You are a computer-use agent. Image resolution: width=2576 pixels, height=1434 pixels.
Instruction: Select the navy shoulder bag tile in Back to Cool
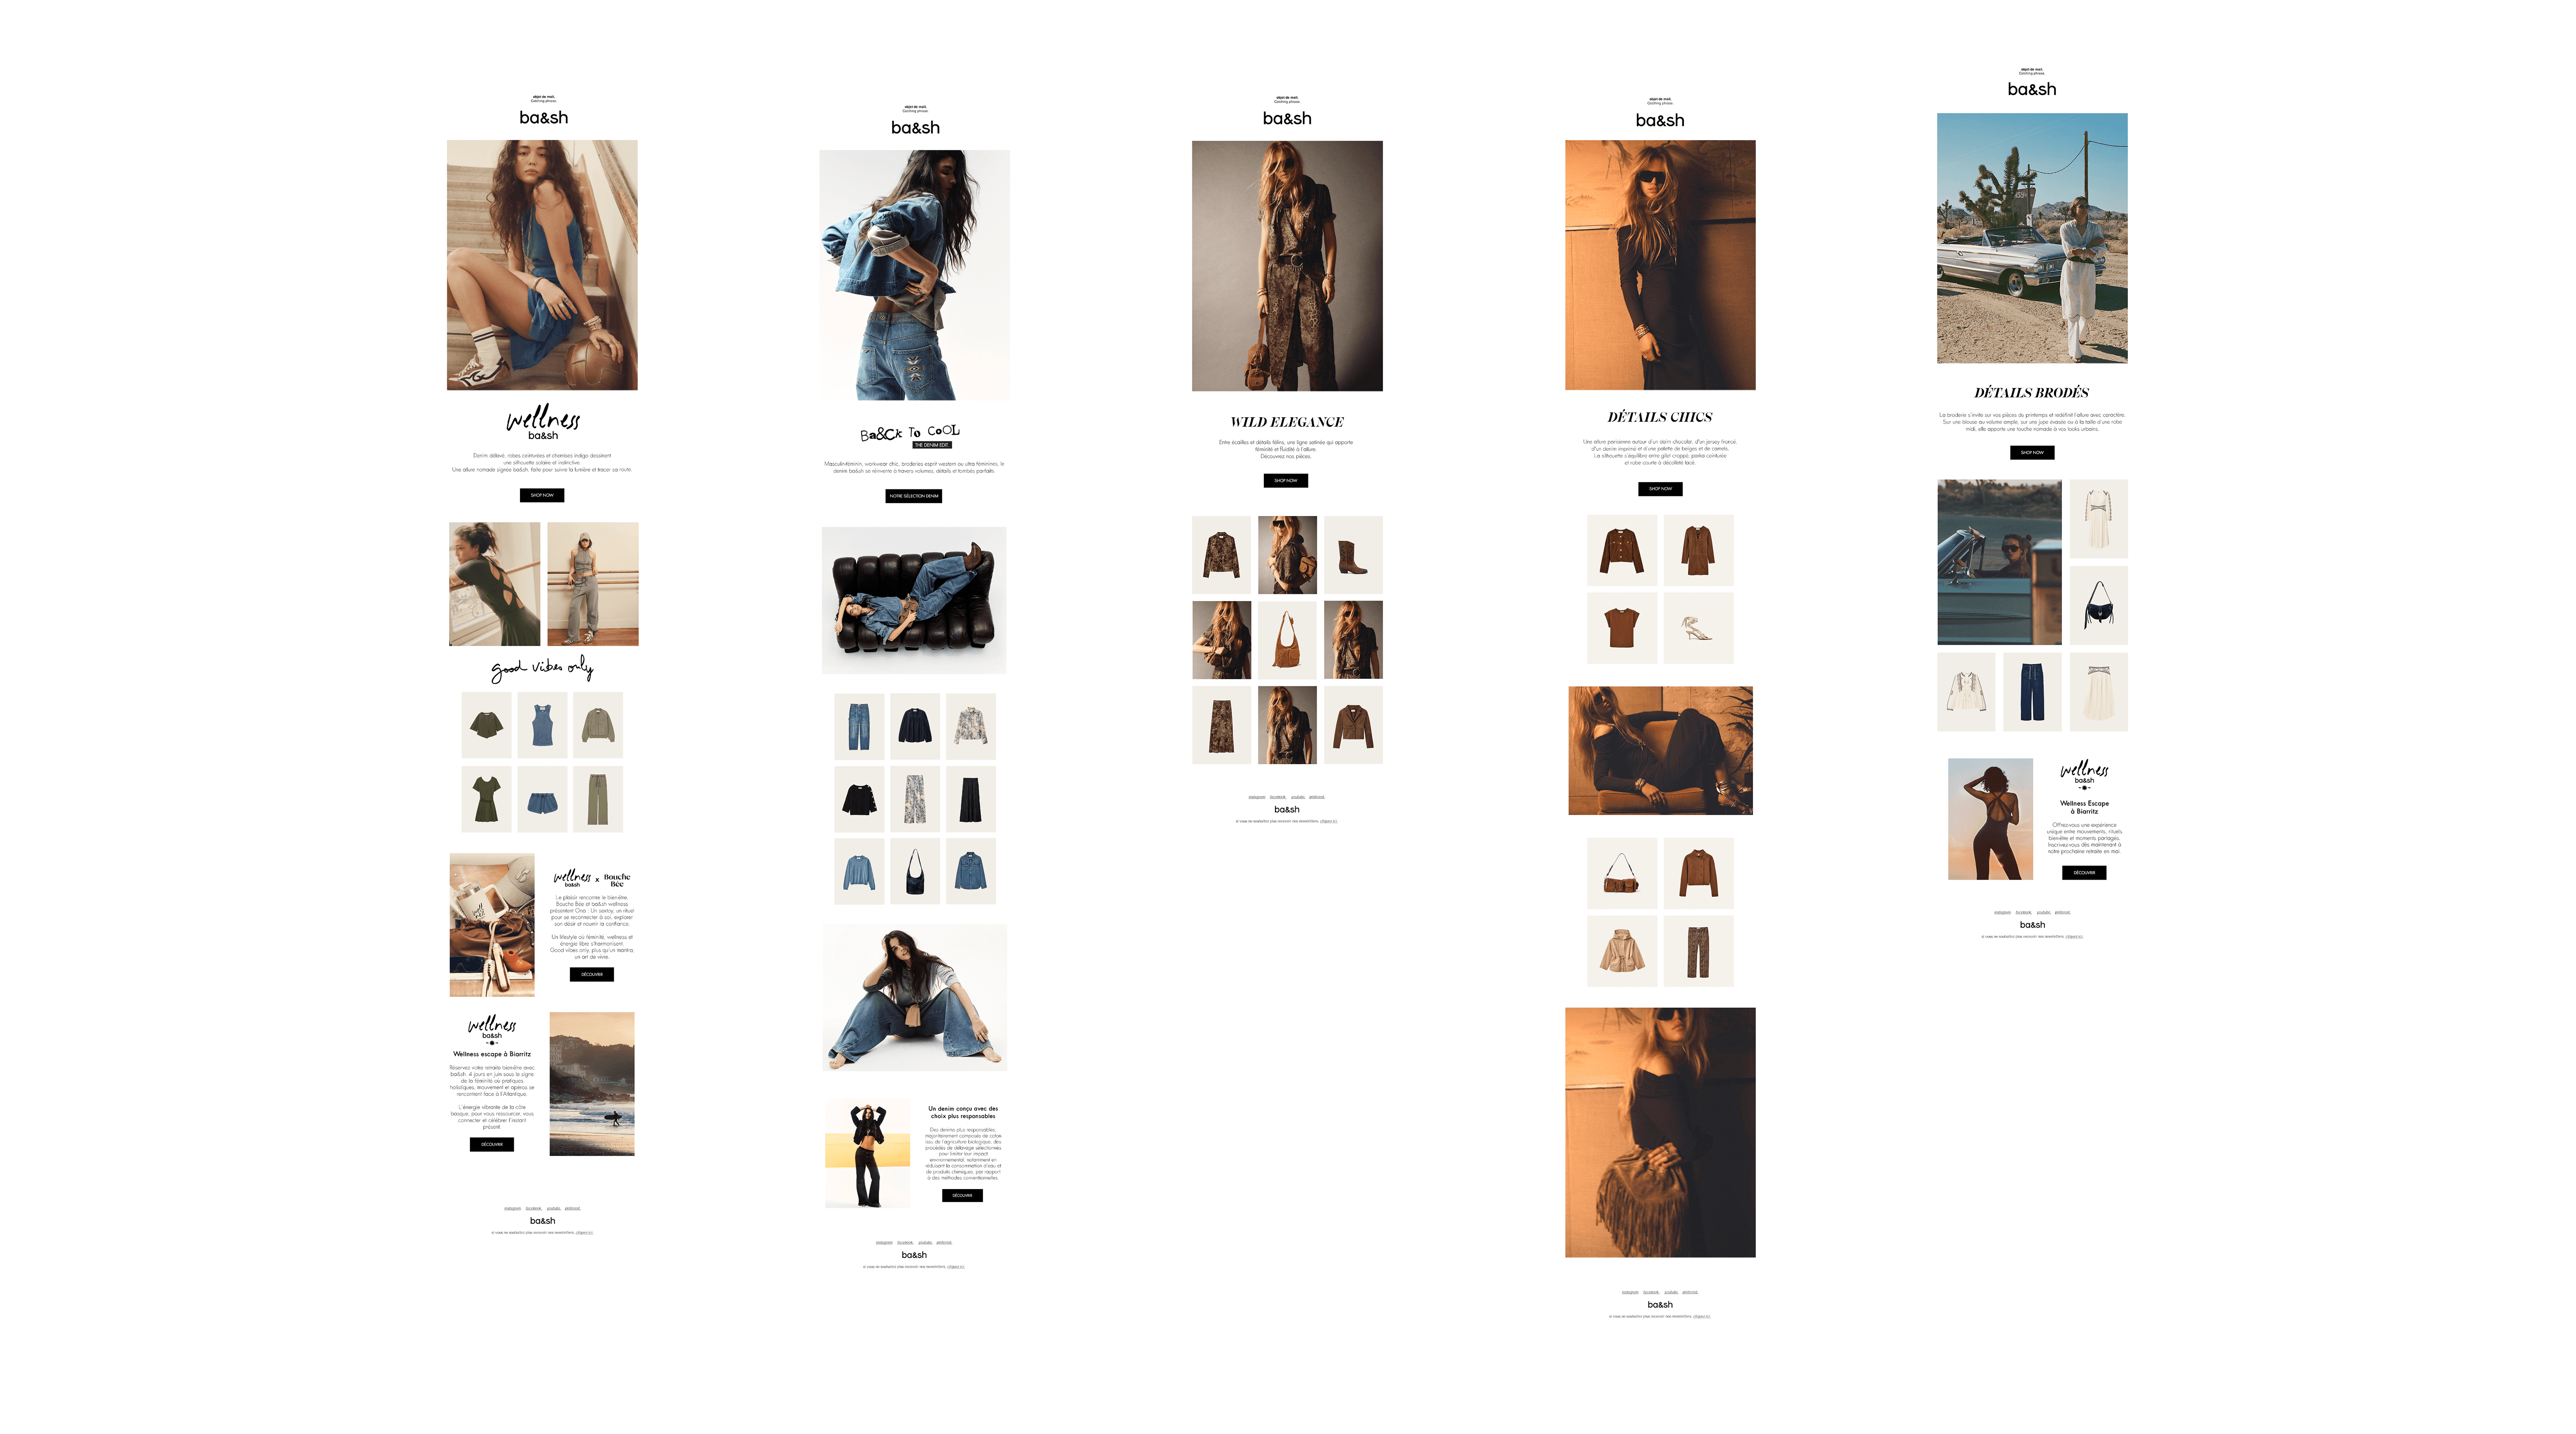pos(915,871)
